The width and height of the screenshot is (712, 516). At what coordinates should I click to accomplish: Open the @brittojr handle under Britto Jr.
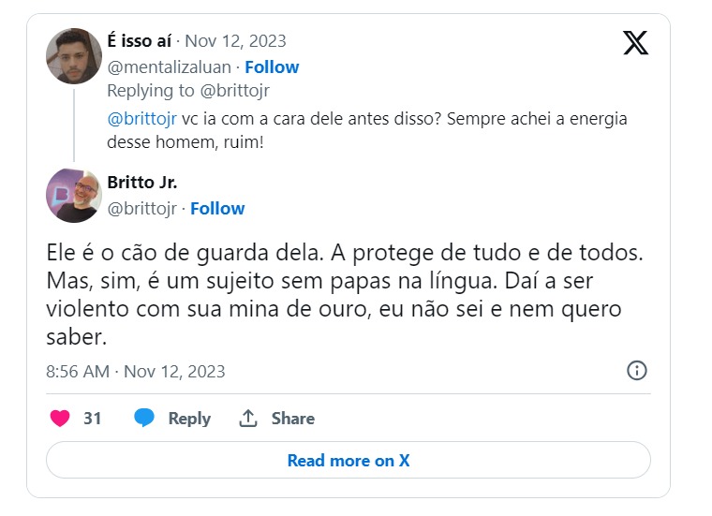click(x=142, y=208)
